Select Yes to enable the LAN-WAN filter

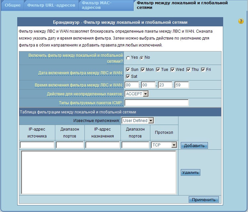(128, 58)
